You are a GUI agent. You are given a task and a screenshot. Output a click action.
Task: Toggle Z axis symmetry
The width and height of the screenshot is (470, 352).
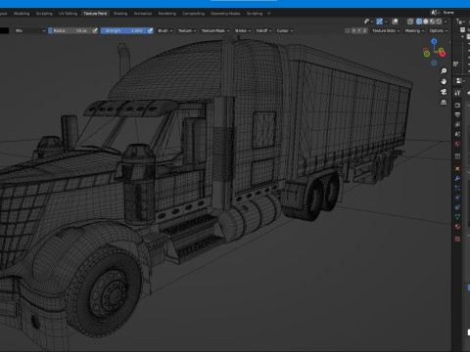pyautogui.click(x=365, y=30)
